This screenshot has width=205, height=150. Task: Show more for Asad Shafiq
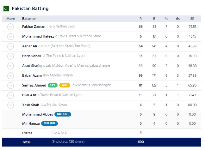pos(11,66)
